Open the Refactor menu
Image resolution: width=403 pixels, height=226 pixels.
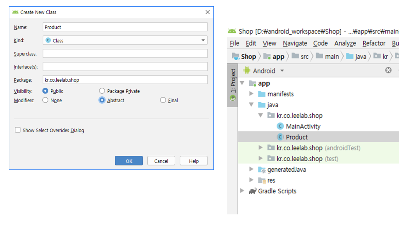click(374, 43)
